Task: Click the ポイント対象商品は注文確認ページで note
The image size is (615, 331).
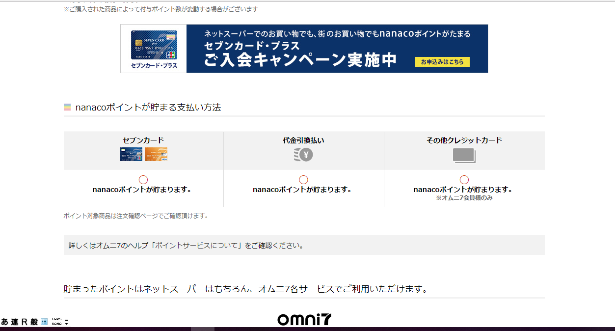Action: 136,216
